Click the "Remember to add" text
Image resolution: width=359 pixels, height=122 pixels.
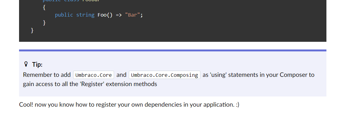click(47, 75)
